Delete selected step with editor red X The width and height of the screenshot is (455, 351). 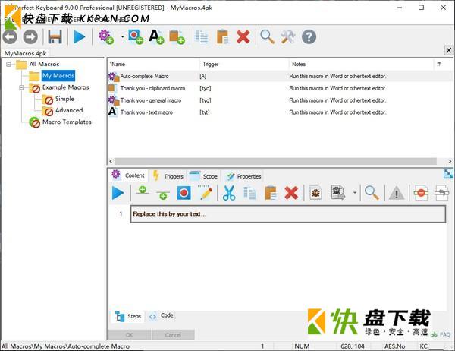[291, 193]
